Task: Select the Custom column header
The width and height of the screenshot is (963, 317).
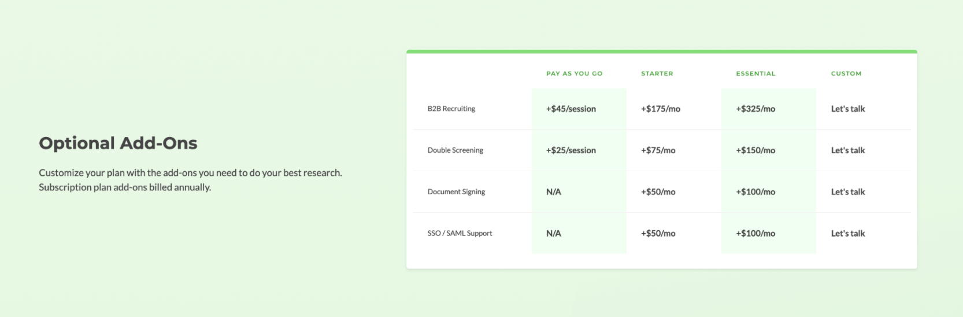Action: click(846, 73)
